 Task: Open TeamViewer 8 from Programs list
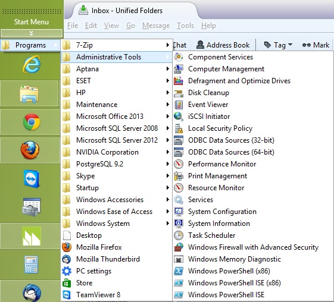click(117, 295)
